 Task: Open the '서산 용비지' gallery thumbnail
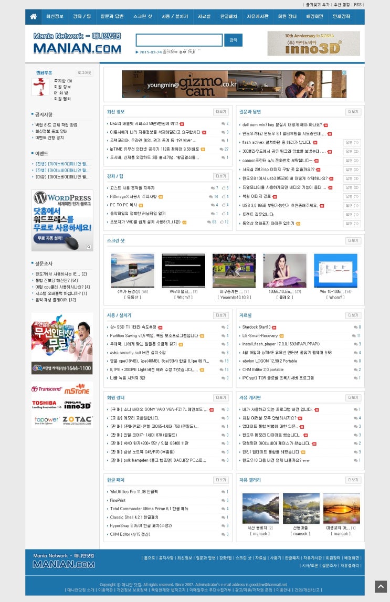click(x=261, y=509)
